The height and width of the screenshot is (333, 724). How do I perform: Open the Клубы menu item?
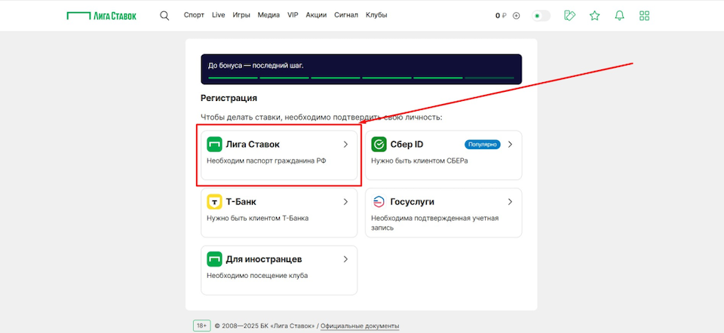click(x=376, y=15)
